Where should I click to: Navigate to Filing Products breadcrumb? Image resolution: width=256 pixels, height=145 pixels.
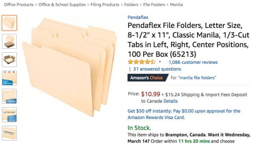pos(105,4)
